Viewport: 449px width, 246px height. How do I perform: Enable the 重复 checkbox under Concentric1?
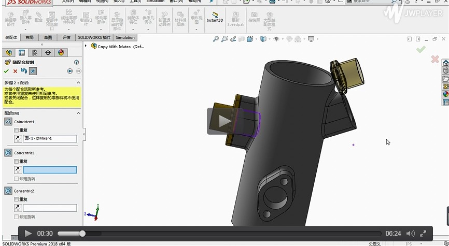point(17,162)
